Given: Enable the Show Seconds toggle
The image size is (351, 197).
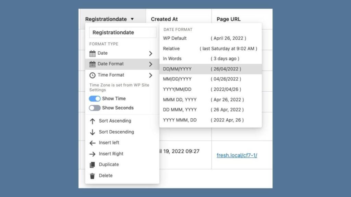Looking at the screenshot, I should coord(95,108).
